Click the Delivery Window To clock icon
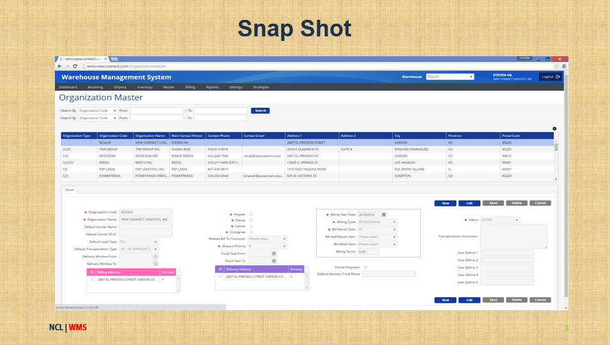Screen dimensions: 610x345 (x=155, y=264)
